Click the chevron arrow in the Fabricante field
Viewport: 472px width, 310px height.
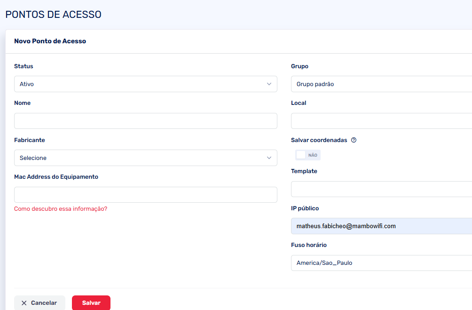click(269, 158)
